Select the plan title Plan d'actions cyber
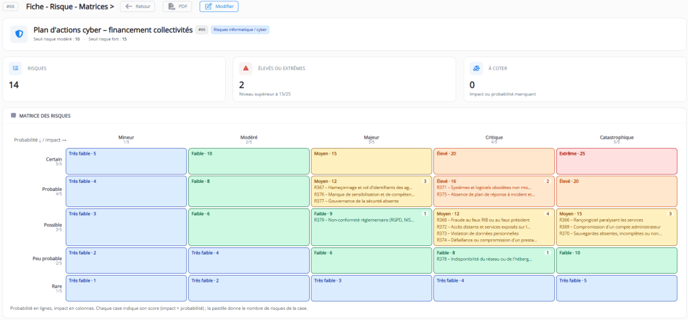688x320 pixels. click(113, 30)
